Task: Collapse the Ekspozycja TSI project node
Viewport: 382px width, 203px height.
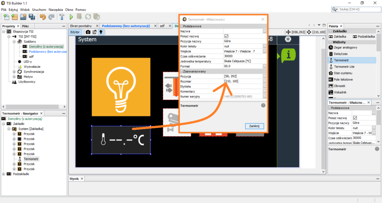Action: [x=4, y=32]
